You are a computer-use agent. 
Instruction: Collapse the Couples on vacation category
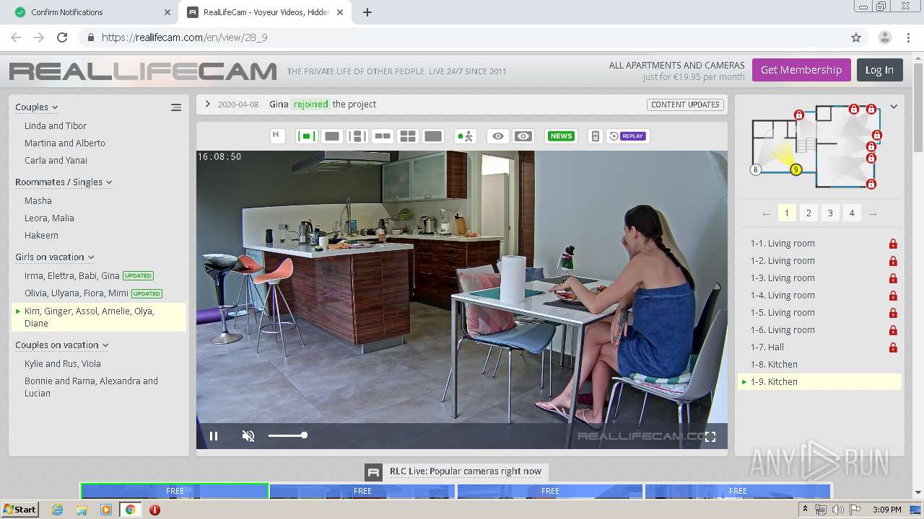(x=62, y=345)
